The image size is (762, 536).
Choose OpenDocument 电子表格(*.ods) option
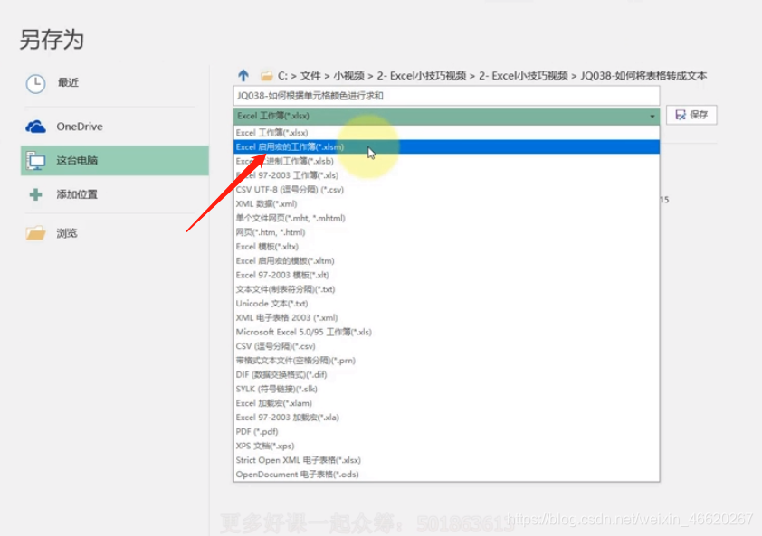(x=446, y=475)
